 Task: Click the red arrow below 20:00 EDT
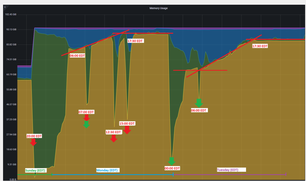point(33,142)
